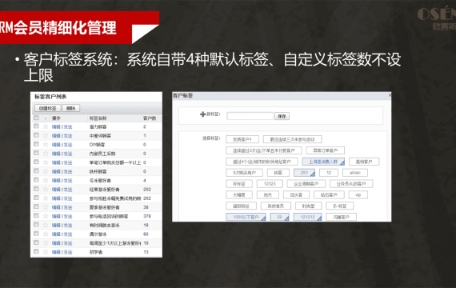
Task: Deselect the 121212 tag
Action: (307, 217)
